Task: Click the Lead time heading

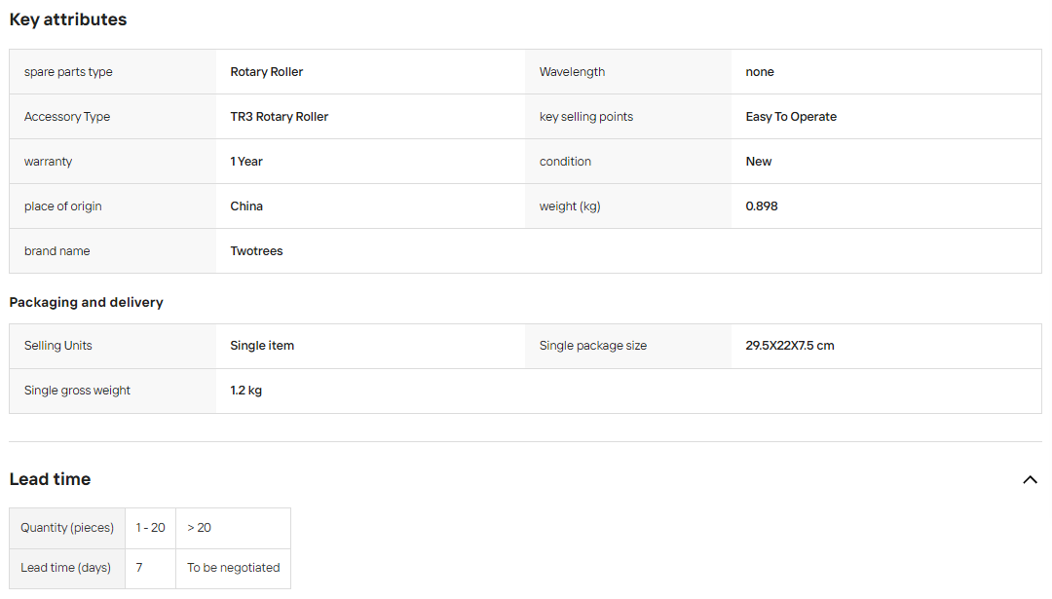Action: pos(50,479)
